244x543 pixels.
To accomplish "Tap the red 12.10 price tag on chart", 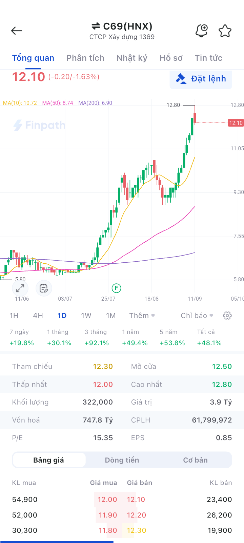I will pyautogui.click(x=236, y=123).
